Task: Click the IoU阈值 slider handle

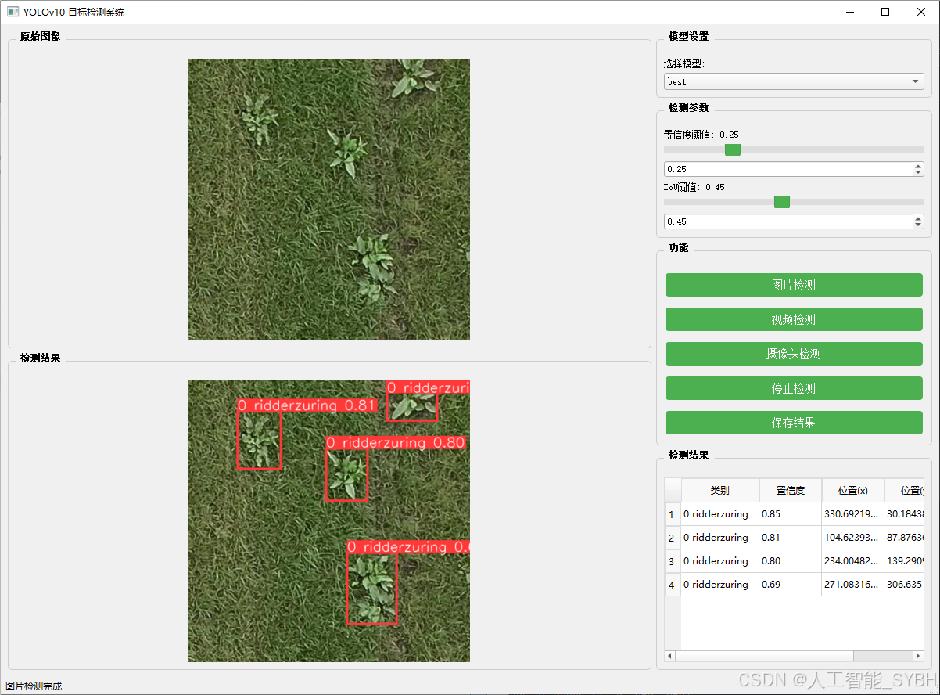Action: coord(782,202)
